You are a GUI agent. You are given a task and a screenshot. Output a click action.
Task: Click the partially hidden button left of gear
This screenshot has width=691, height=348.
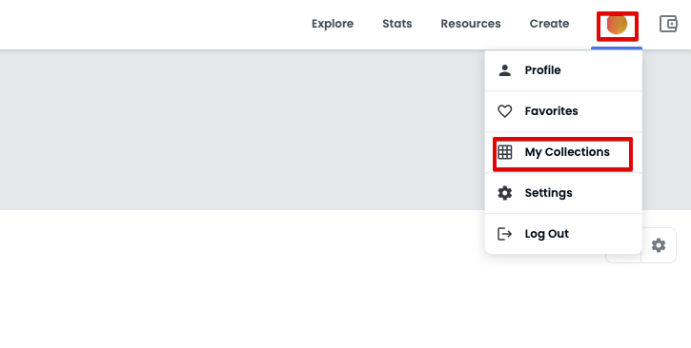623,259
